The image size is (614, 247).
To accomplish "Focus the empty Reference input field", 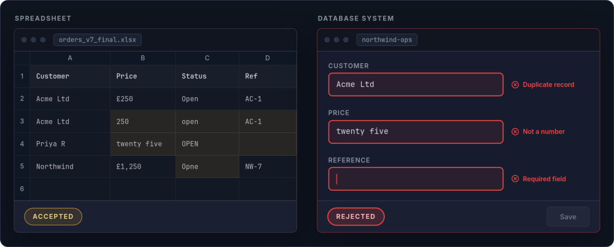I will click(x=416, y=179).
